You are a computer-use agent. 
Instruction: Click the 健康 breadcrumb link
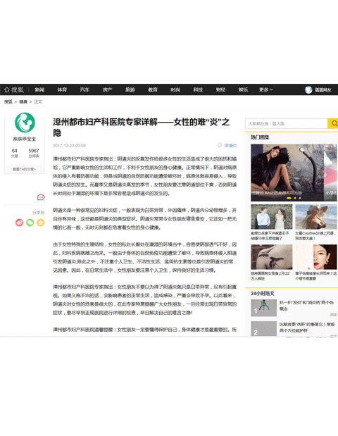click(23, 101)
